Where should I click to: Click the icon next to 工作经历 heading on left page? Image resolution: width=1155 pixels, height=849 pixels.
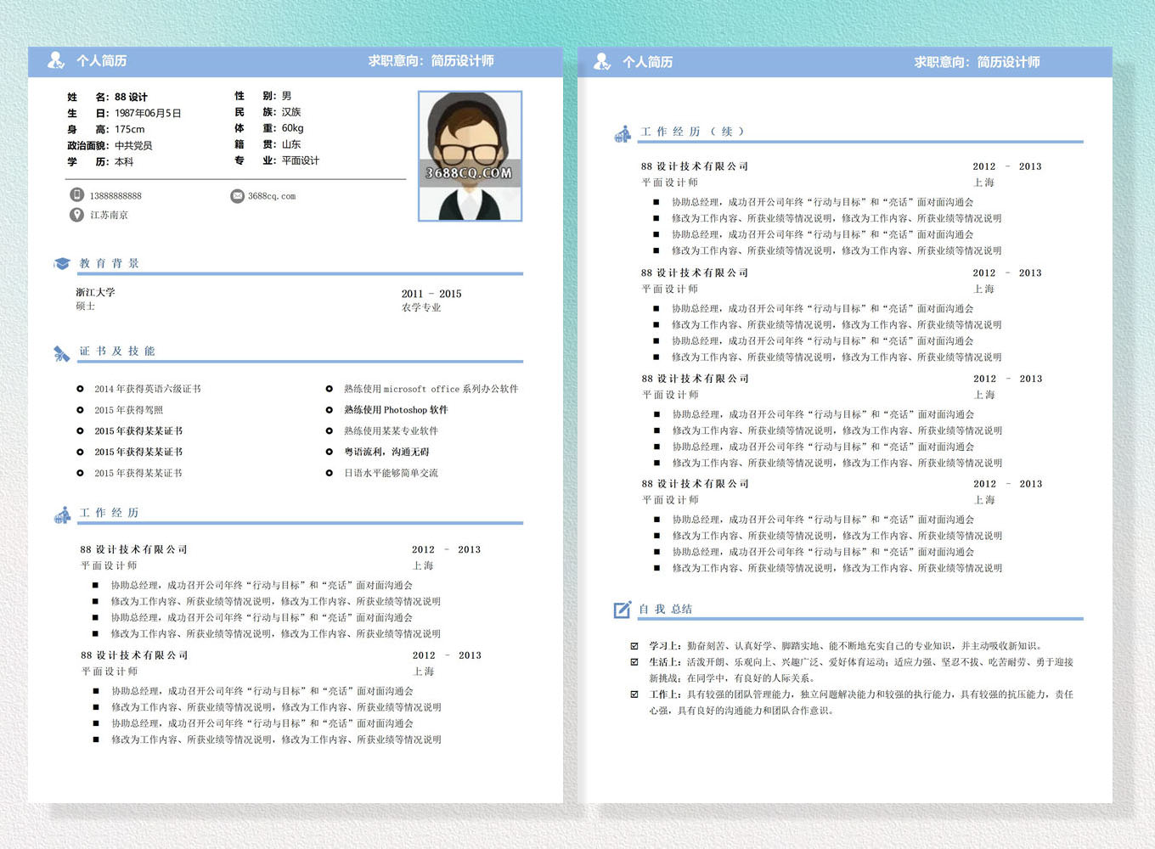coord(62,514)
